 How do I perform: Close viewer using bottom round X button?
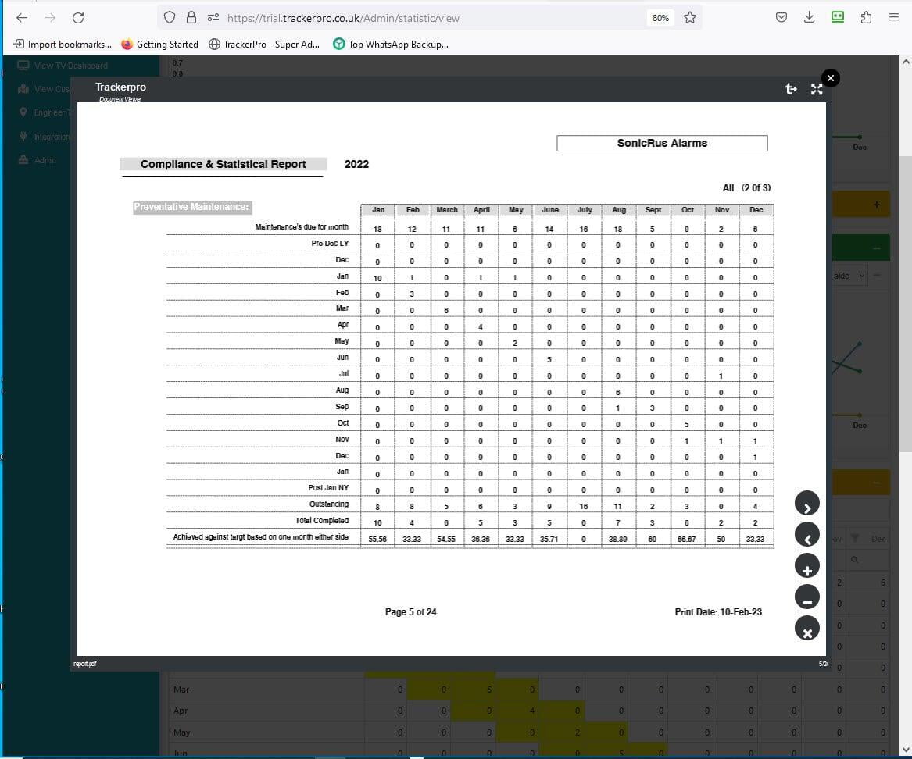pyautogui.click(x=807, y=629)
